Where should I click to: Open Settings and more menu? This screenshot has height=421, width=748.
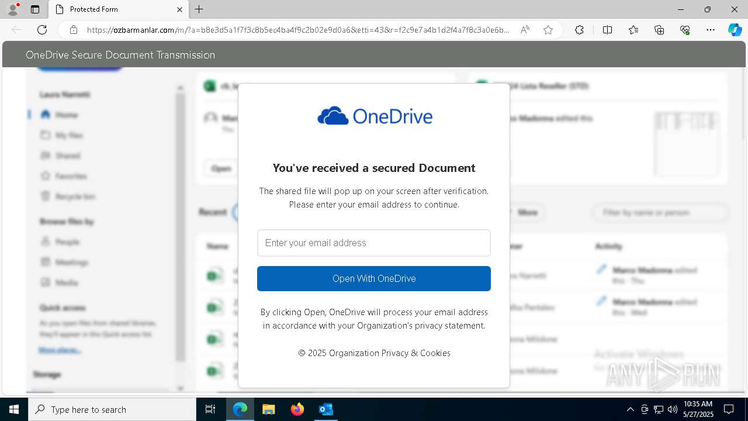(711, 30)
